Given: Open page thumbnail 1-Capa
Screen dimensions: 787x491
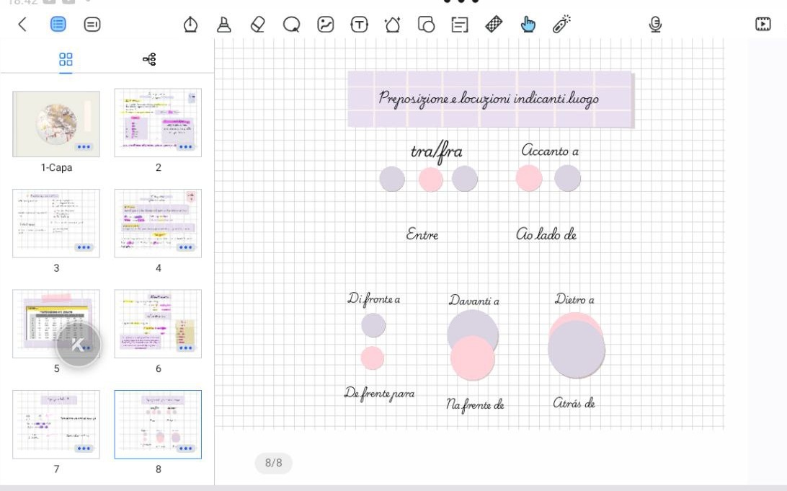Looking at the screenshot, I should [x=56, y=124].
